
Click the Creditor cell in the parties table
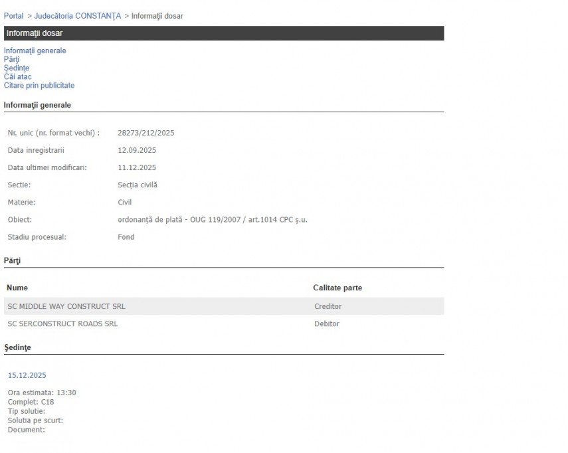(328, 306)
